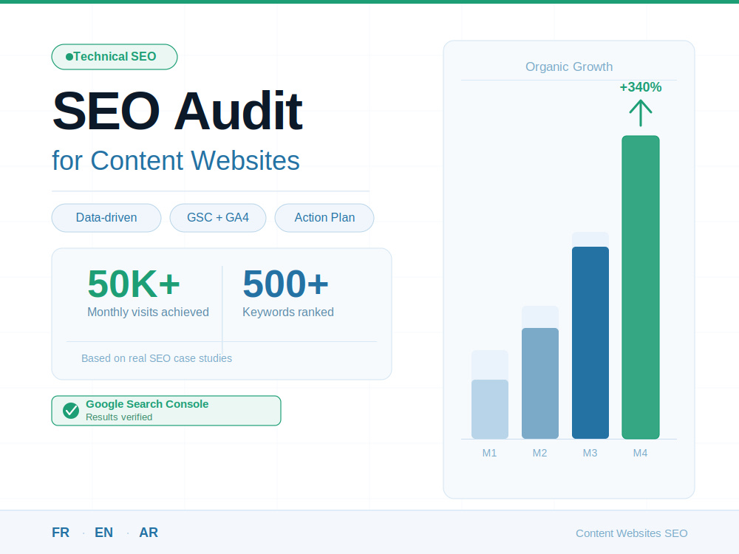This screenshot has width=739, height=554.
Task: Click the M2 bar in chart
Action: 540,383
